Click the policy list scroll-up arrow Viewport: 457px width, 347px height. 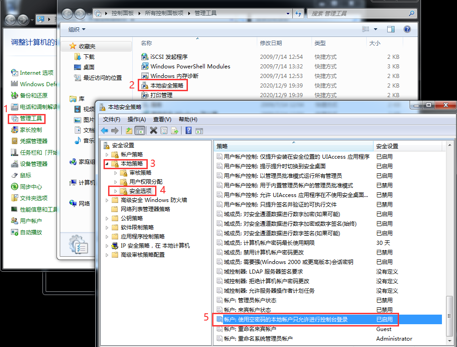tap(449, 145)
